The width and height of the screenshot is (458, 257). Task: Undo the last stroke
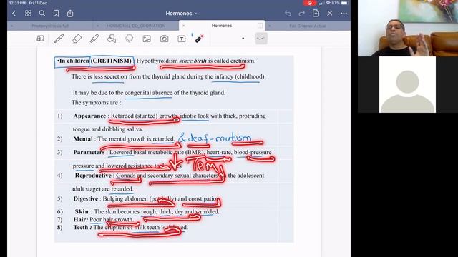click(x=288, y=14)
